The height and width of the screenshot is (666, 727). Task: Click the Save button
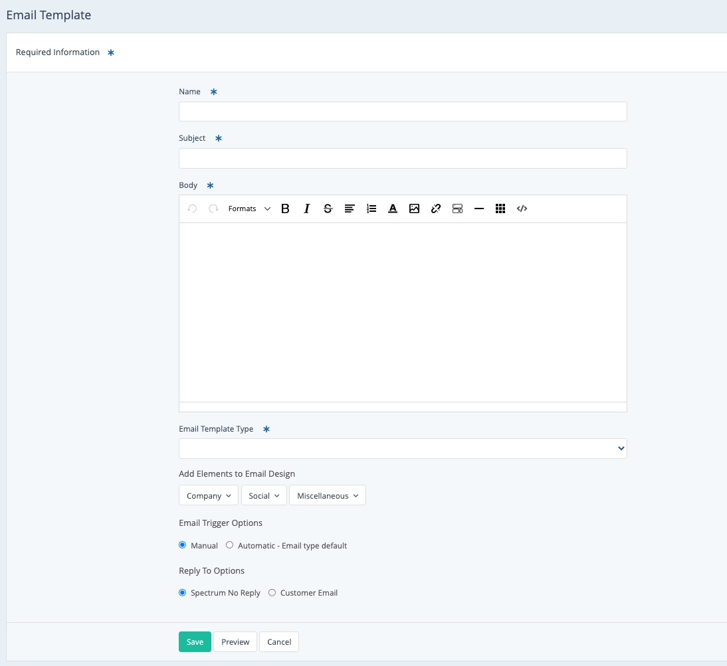pos(195,642)
